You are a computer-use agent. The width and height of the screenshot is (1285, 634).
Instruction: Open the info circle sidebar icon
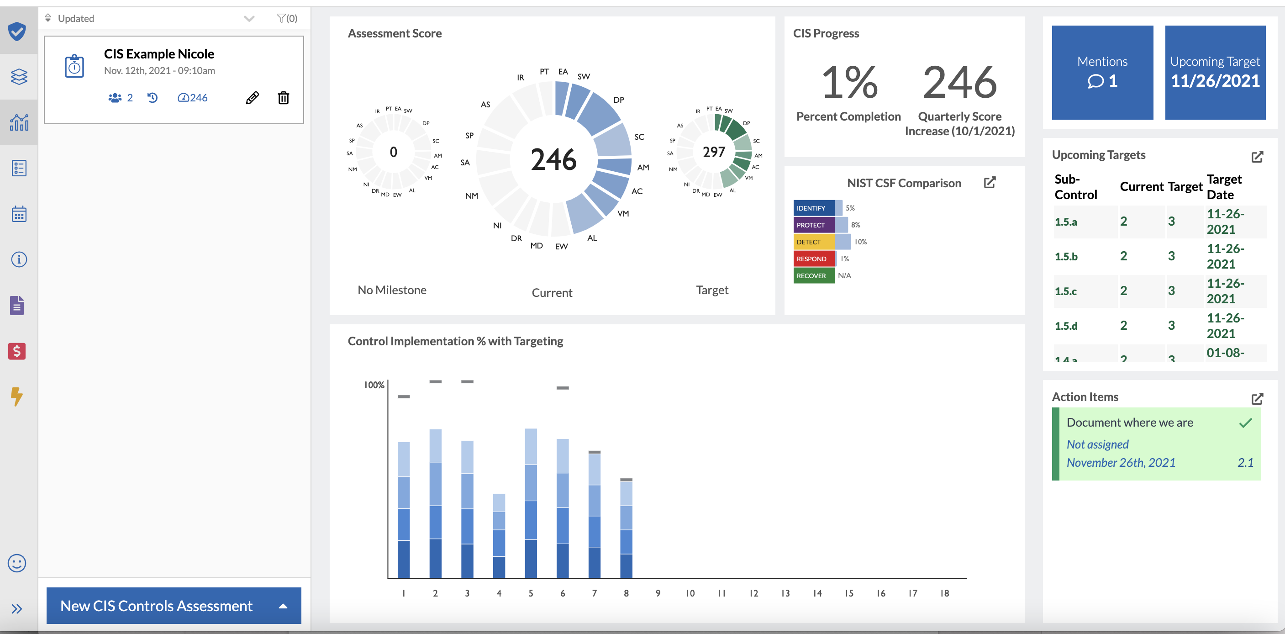(x=18, y=259)
